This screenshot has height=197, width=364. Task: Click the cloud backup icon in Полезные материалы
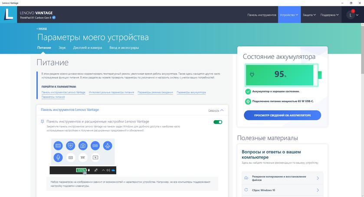pos(246,178)
